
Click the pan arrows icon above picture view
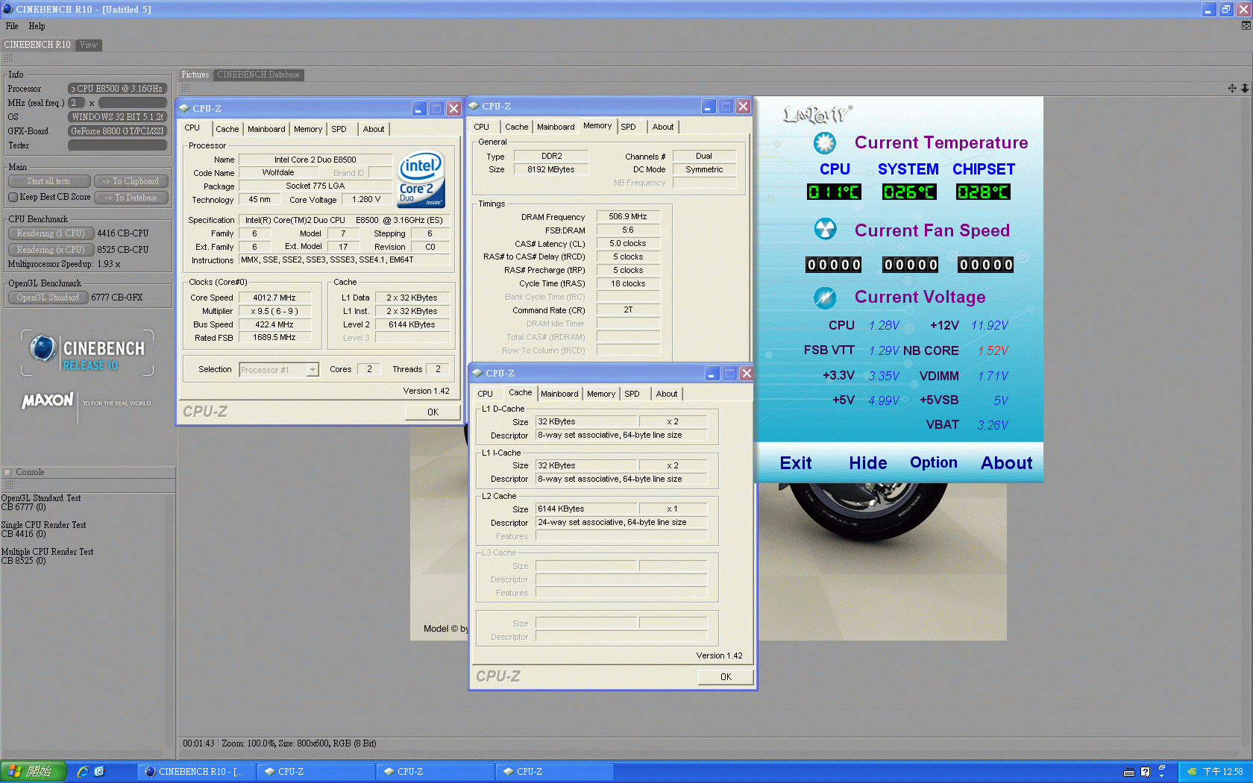1232,88
